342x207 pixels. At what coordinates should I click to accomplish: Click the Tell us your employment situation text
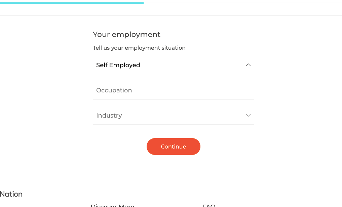point(139,48)
